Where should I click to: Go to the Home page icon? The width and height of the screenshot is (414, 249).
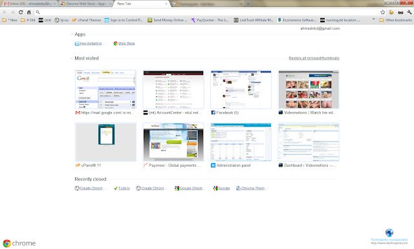point(29,12)
